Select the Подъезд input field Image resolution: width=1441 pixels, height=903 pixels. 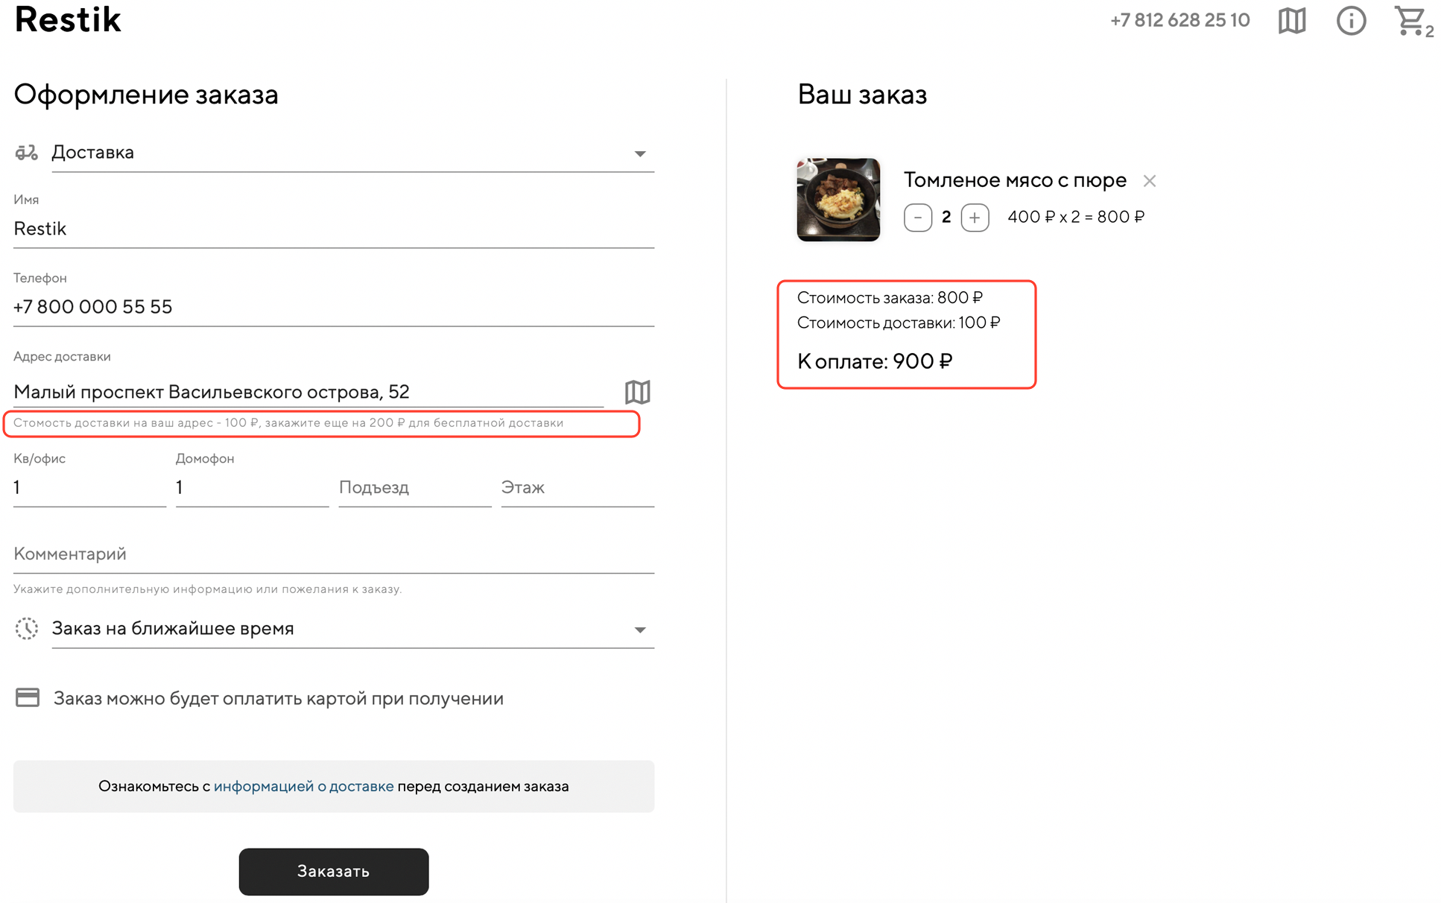point(414,488)
